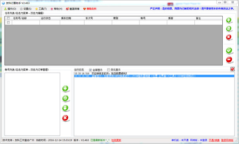Tick the checkbox in the first task row
239x144 pixels.
tap(8, 22)
